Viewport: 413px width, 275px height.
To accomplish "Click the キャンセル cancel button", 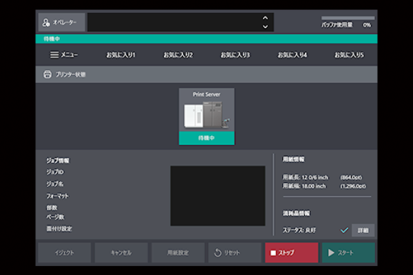I will (x=121, y=253).
